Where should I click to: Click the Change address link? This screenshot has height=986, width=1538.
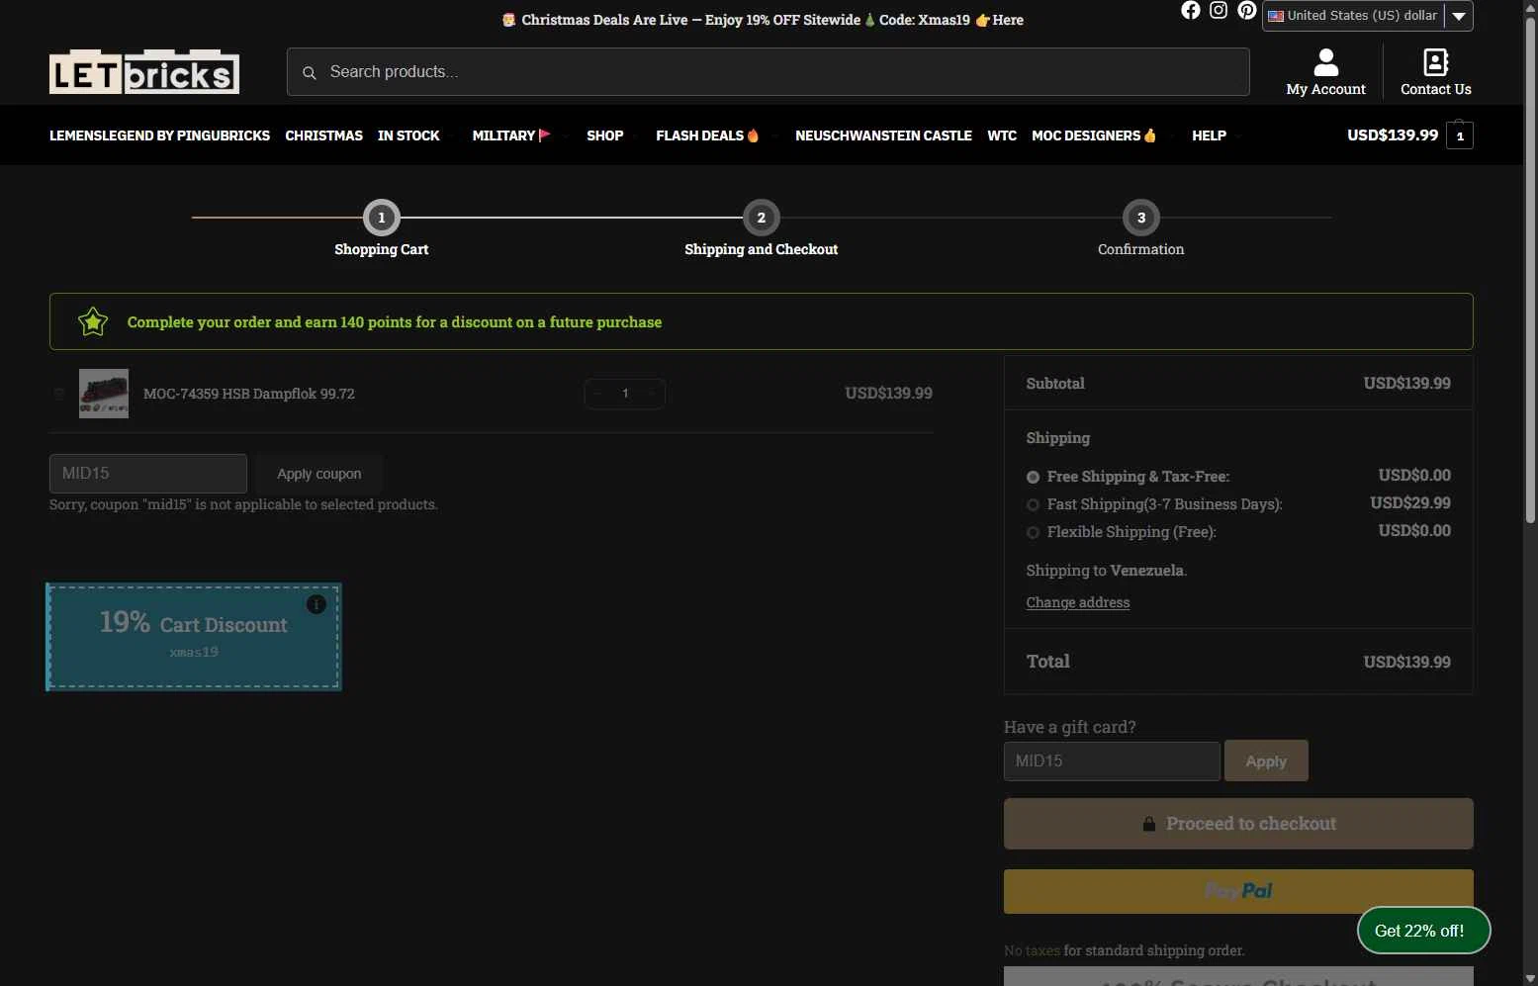click(1077, 602)
